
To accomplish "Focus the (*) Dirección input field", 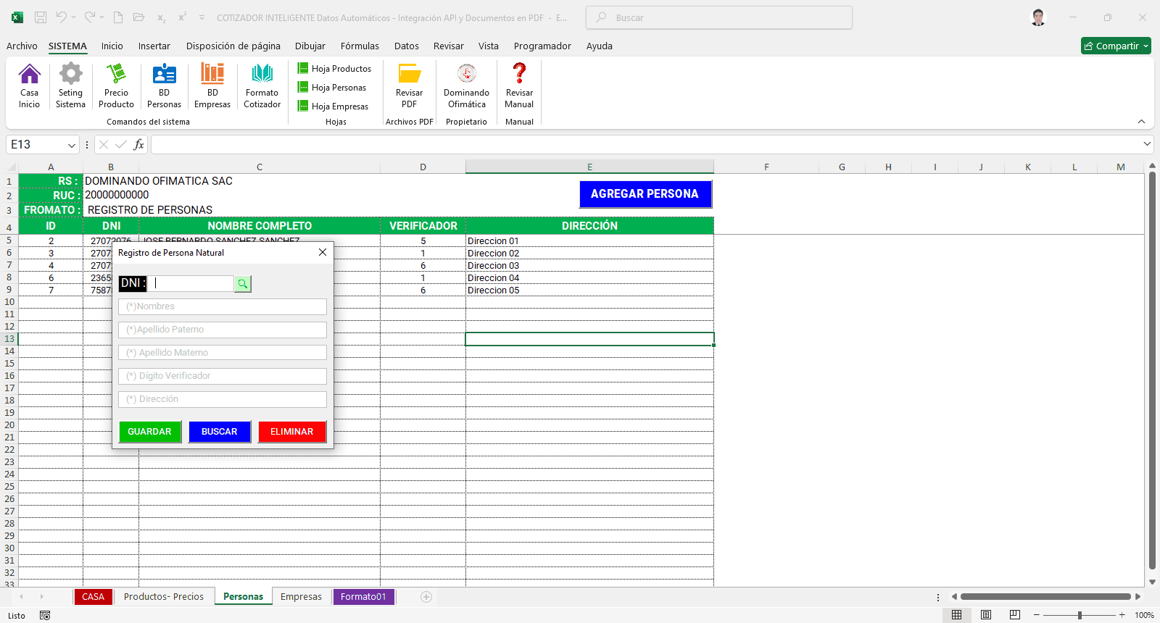I will pyautogui.click(x=223, y=399).
